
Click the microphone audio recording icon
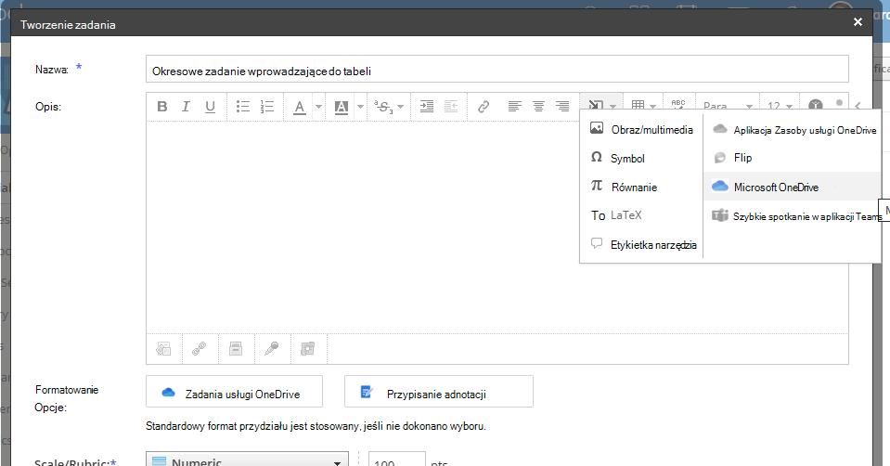[x=272, y=348]
